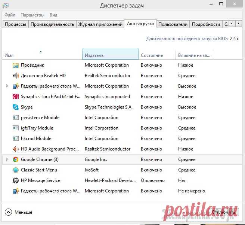Click the gadgets icon in the Не измерено row
This screenshot has height=225, width=245.
(16, 191)
